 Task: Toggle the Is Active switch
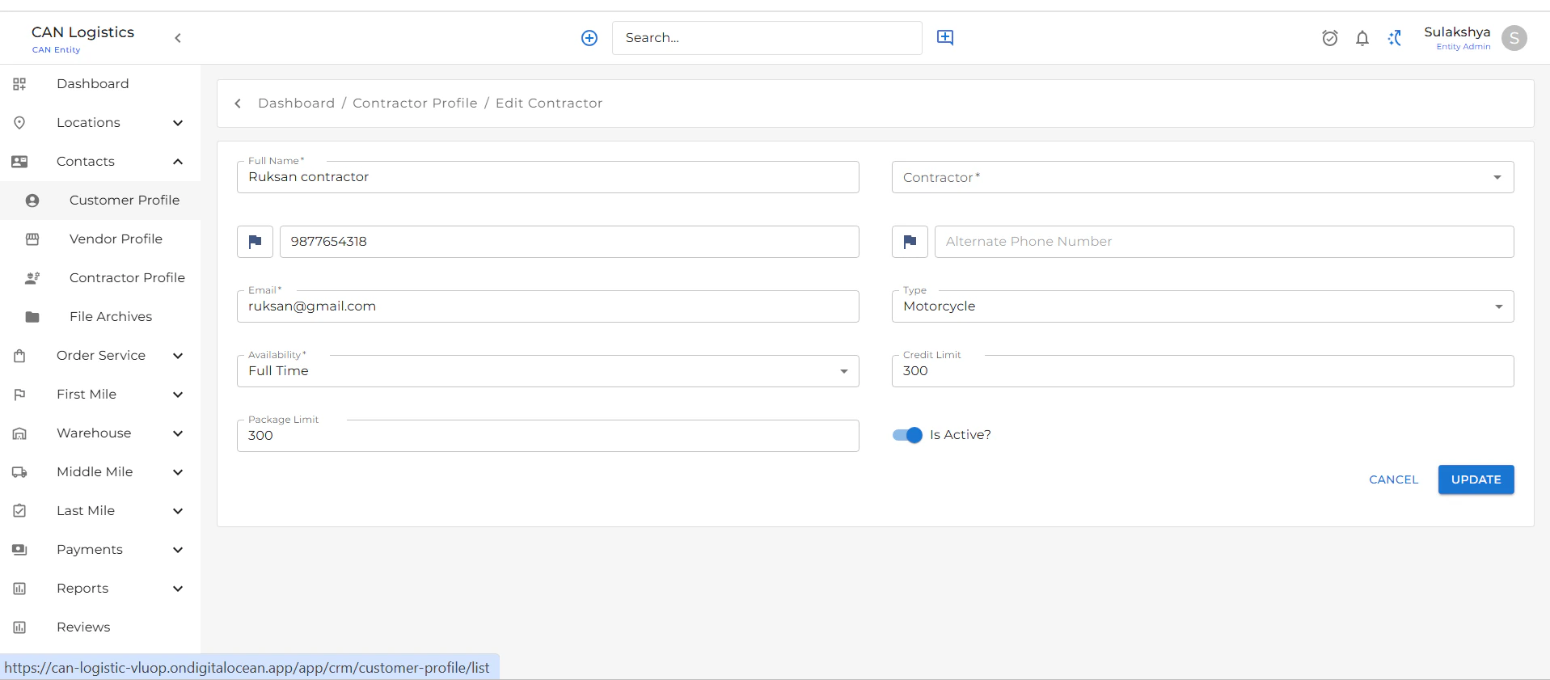(x=907, y=435)
